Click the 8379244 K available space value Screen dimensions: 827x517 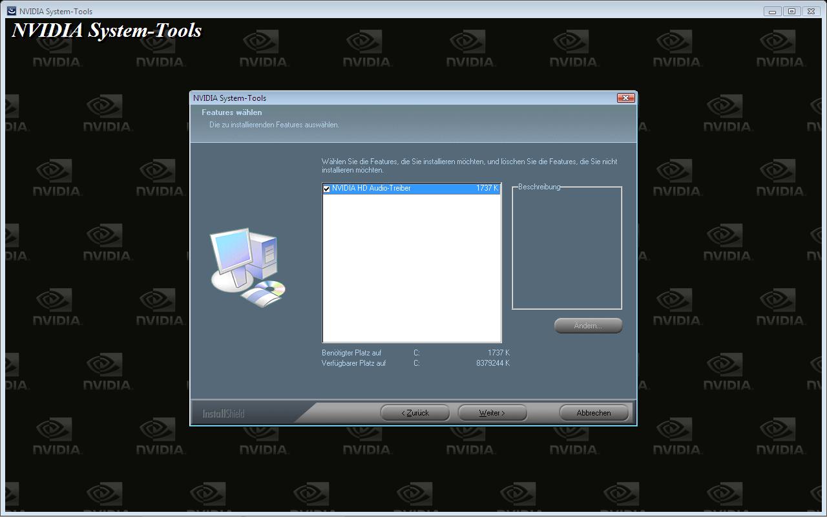pyautogui.click(x=493, y=363)
